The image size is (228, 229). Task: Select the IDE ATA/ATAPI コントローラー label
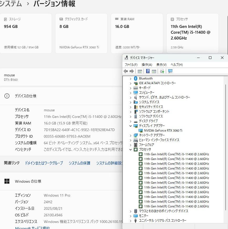pos(157,83)
